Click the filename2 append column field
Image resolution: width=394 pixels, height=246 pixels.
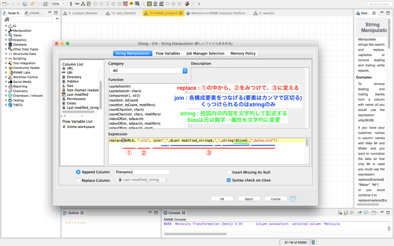click(x=142, y=172)
